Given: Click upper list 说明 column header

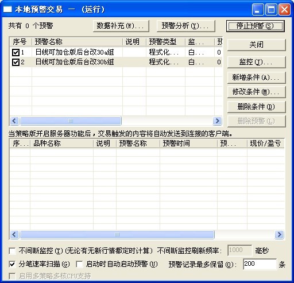Looking at the screenshot, I should click(134, 42).
